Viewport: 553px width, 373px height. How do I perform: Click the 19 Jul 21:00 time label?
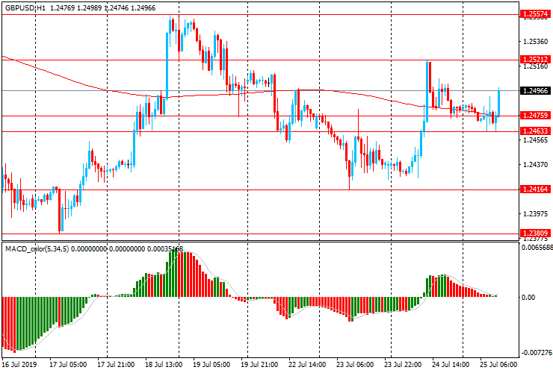pyautogui.click(x=259, y=364)
